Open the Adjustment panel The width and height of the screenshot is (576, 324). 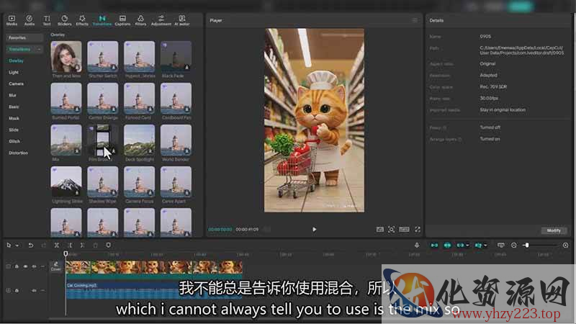[x=161, y=20]
